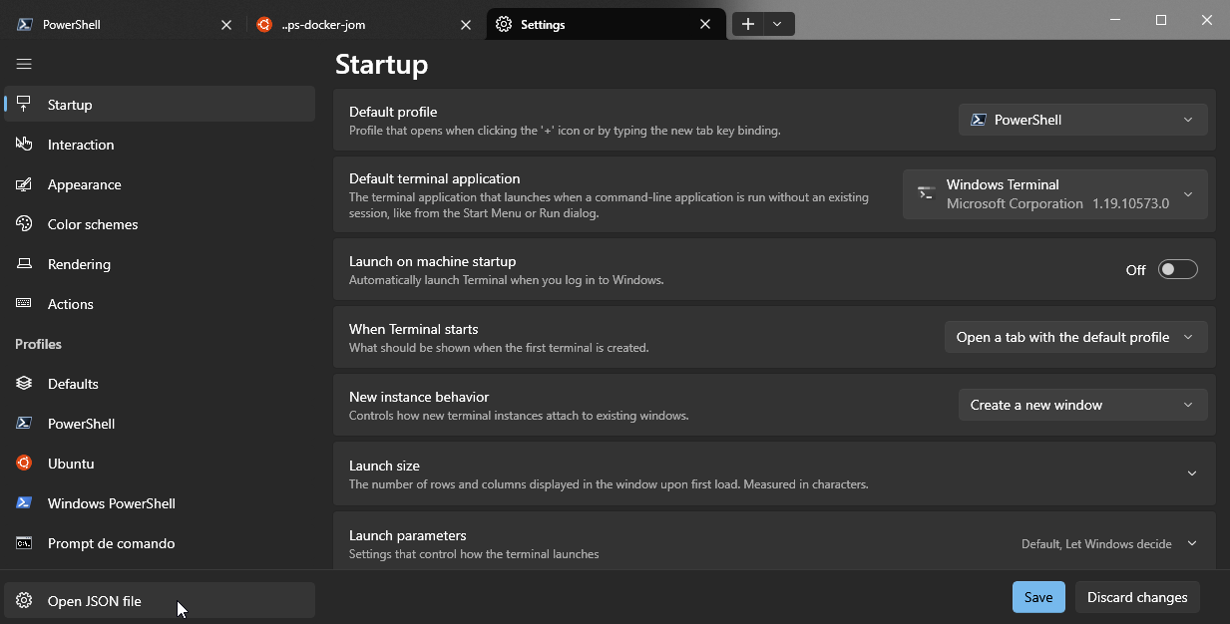The image size is (1230, 624).
Task: Switch to the ps-docker-jom Ubuntu tab
Action: pyautogui.click(x=364, y=25)
